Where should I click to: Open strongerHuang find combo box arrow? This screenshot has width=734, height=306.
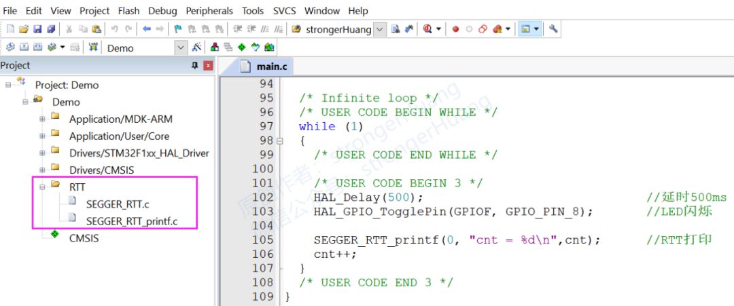[380, 29]
